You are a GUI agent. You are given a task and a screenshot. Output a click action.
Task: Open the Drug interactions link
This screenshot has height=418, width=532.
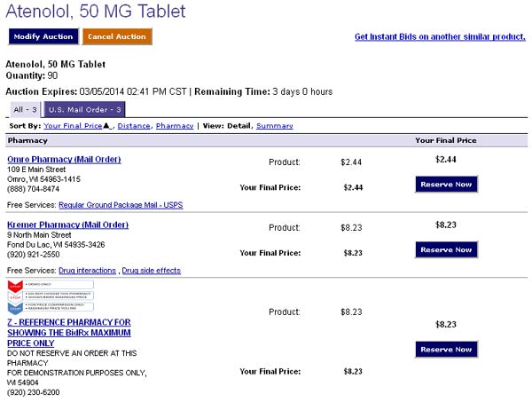(x=87, y=271)
